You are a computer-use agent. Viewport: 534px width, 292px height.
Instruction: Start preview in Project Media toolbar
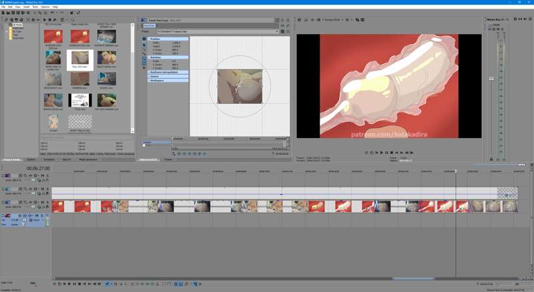tap(45, 20)
